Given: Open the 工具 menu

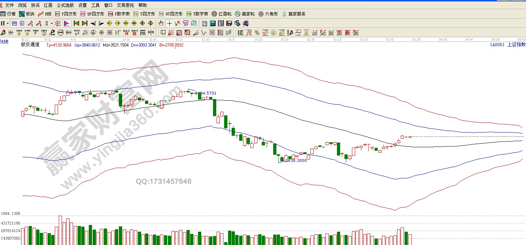Looking at the screenshot, I should click(95, 5).
